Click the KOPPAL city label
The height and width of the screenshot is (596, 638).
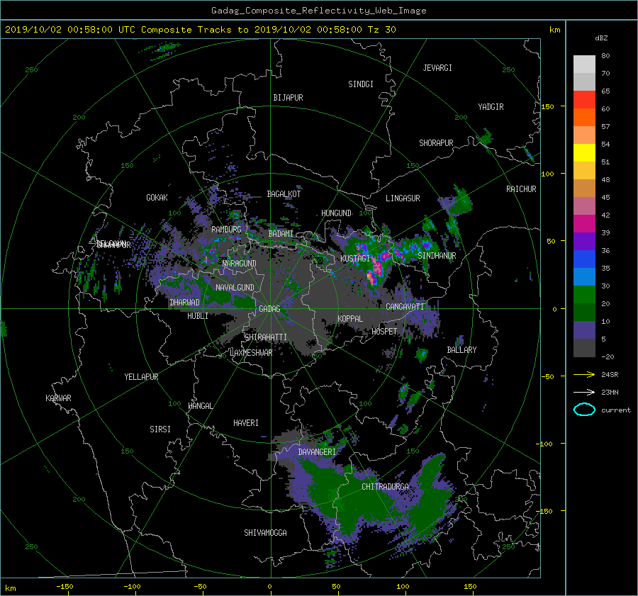350,319
